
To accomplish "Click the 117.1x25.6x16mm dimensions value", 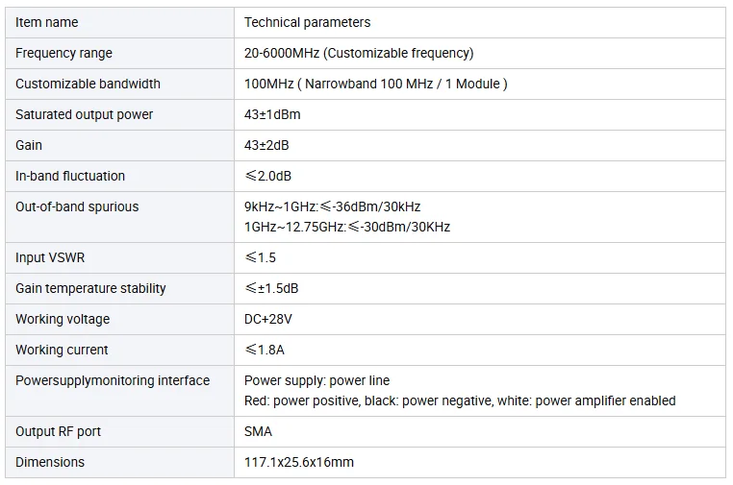I will click(299, 463).
